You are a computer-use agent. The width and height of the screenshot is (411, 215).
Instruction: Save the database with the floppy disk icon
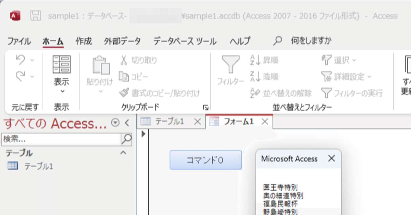(x=36, y=16)
